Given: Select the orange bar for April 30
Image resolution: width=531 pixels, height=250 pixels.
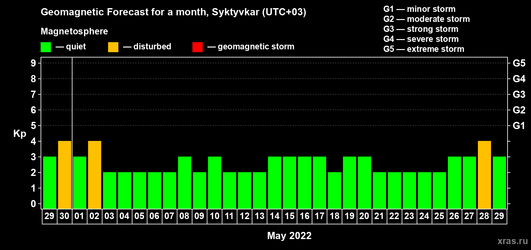Looking at the screenshot, I should click(65, 175).
